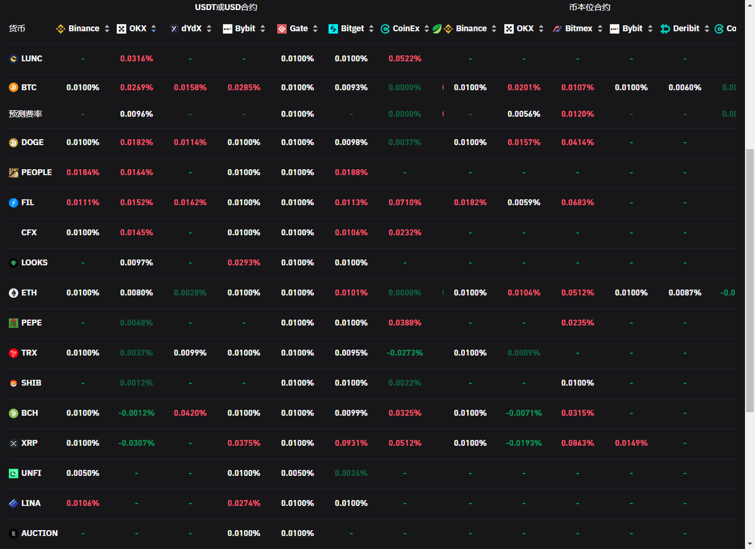Click the XRP Bitmex rate 0.0863%
This screenshot has height=549, width=755.
578,443
